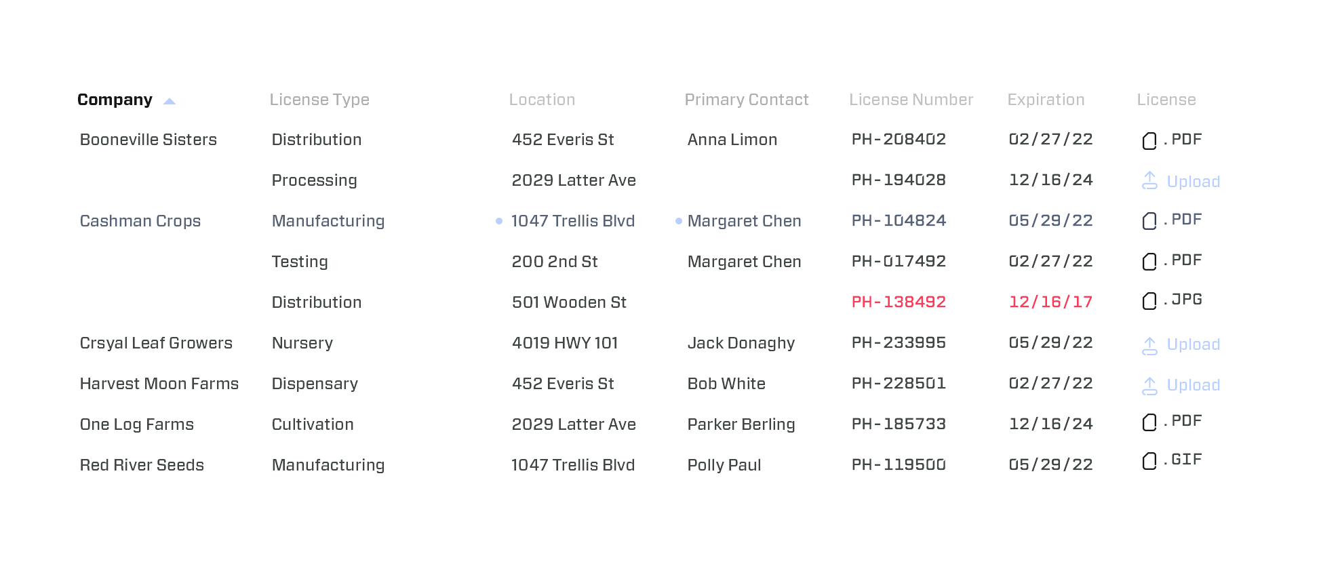Open the Booneville Sisters Distribution PDF file icon
Image resolution: width=1340 pixels, height=579 pixels.
1149,141
